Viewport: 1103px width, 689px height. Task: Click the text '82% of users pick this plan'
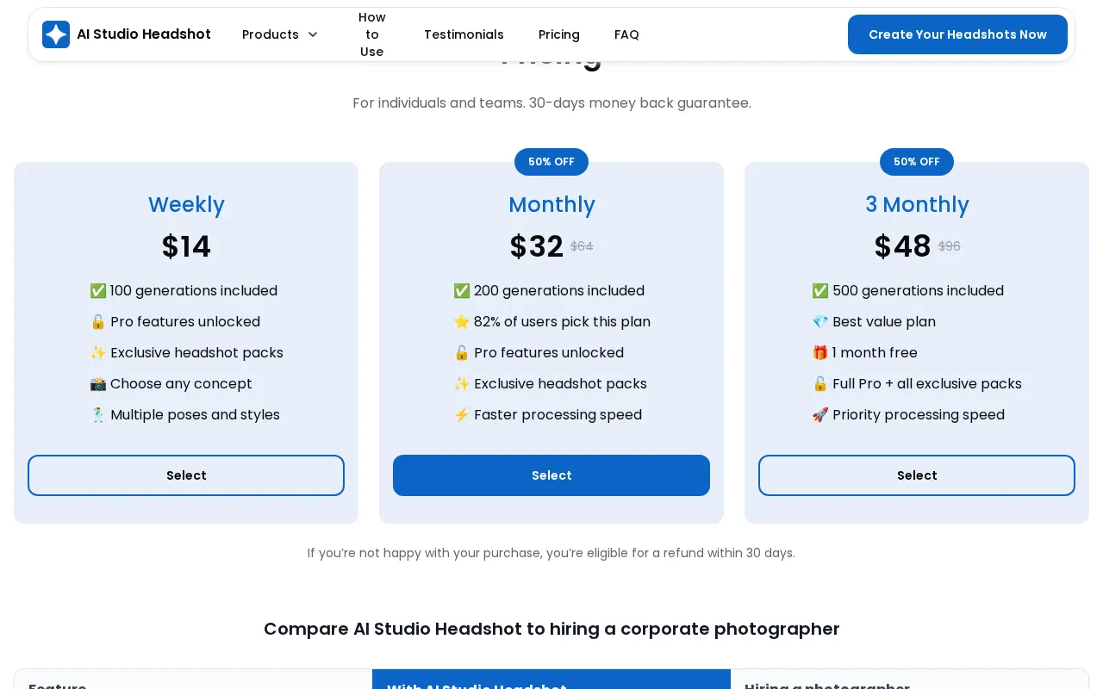tap(562, 322)
